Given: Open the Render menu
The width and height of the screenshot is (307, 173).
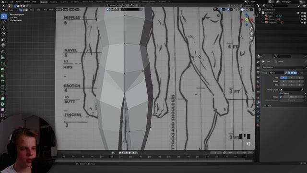Looking at the screenshot, I should 19,2.
